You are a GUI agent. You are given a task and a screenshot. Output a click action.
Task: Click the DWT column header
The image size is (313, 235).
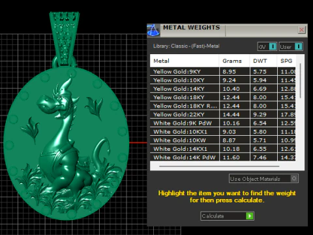tap(263, 61)
